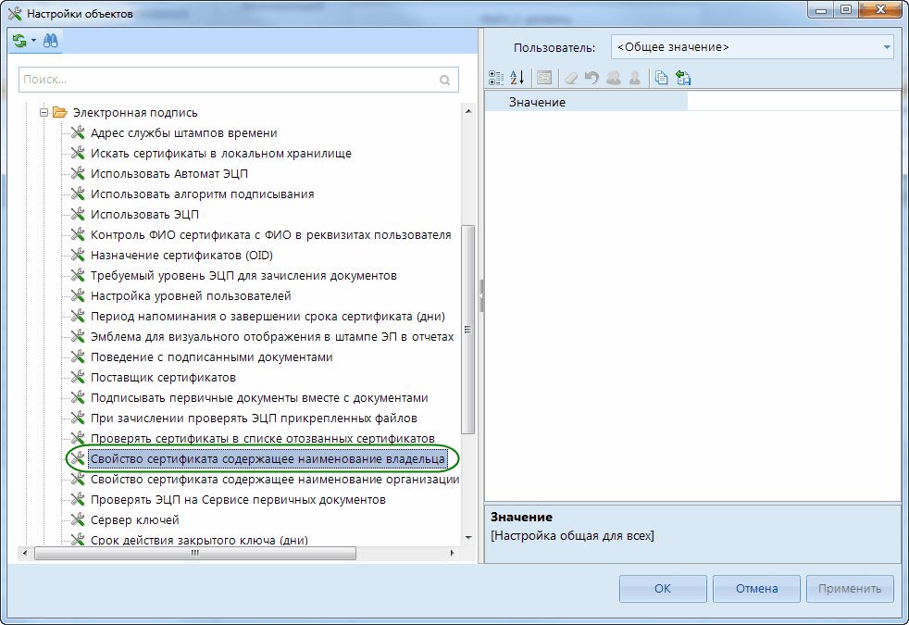This screenshot has width=909, height=625.
Task: Click the Отмена button
Action: coord(756,589)
